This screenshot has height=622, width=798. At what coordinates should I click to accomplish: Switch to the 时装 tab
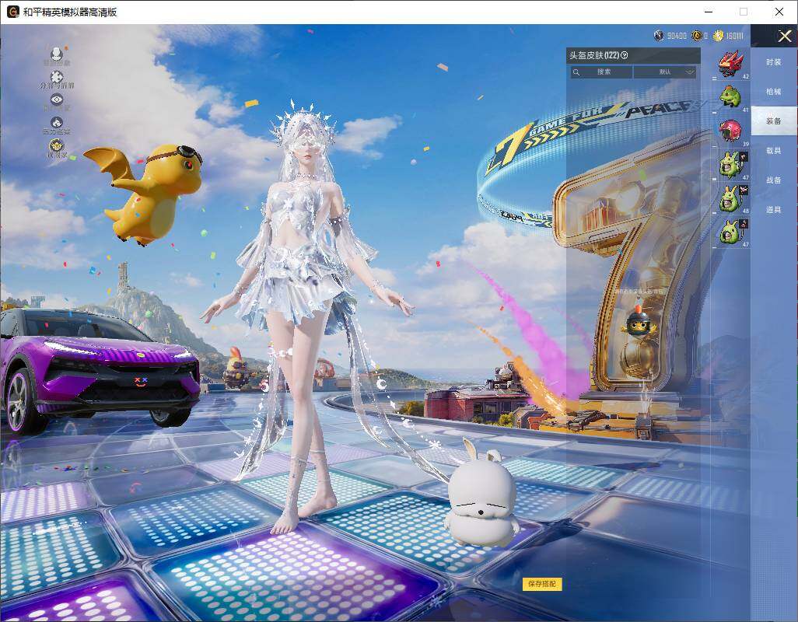[x=774, y=62]
